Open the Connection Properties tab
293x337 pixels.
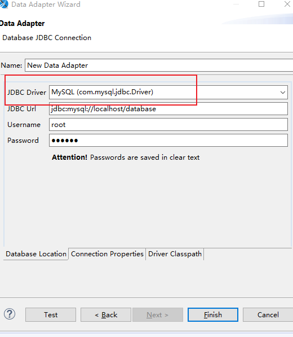coord(107,254)
